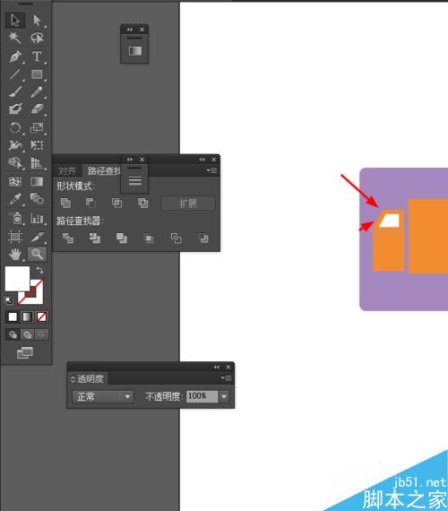Click the opacity 100% input field

(202, 396)
